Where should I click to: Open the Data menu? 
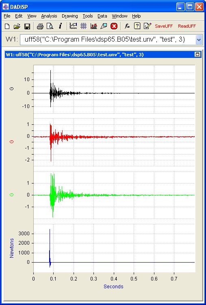coord(102,16)
